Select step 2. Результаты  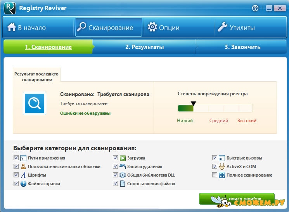[x=144, y=47]
